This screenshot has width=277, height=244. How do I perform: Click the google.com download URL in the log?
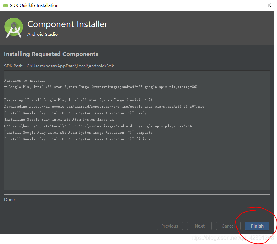[x=117, y=106]
